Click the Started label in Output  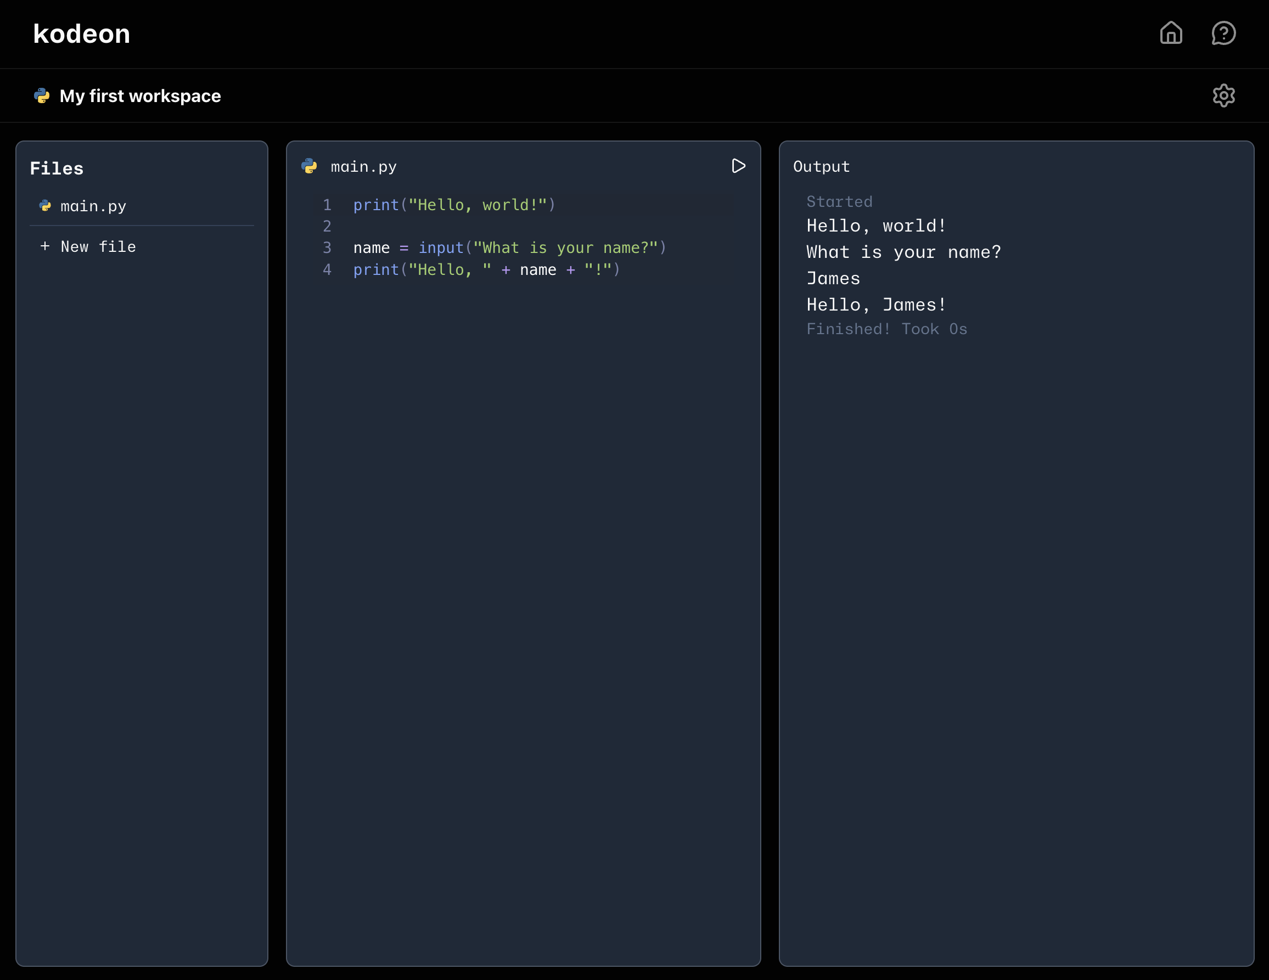839,201
